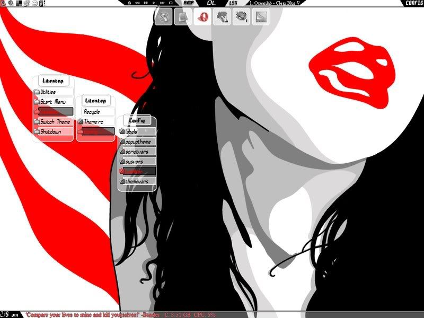424x318 pixels.
Task: Open Theme.rc from the Litestep submenu
Action: 96,122
